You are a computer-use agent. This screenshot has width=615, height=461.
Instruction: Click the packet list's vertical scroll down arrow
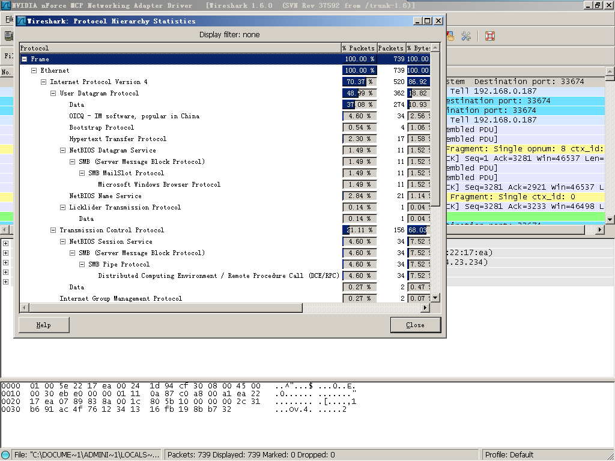tap(610, 220)
